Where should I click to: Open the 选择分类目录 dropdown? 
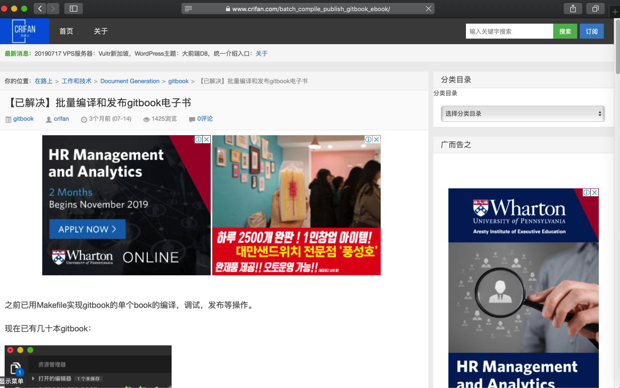tap(523, 114)
